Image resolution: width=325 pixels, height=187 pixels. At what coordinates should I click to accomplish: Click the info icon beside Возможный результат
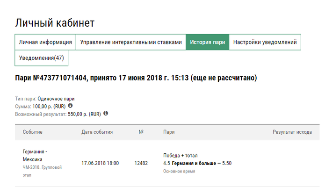coord(106,113)
